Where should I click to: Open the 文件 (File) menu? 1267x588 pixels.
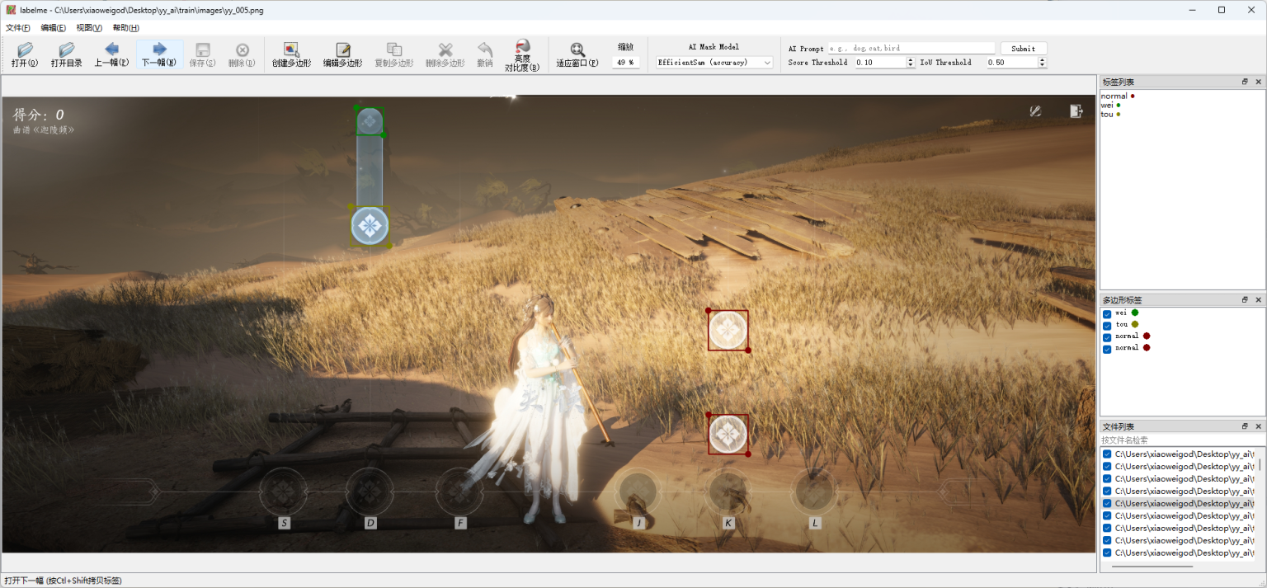tap(17, 28)
